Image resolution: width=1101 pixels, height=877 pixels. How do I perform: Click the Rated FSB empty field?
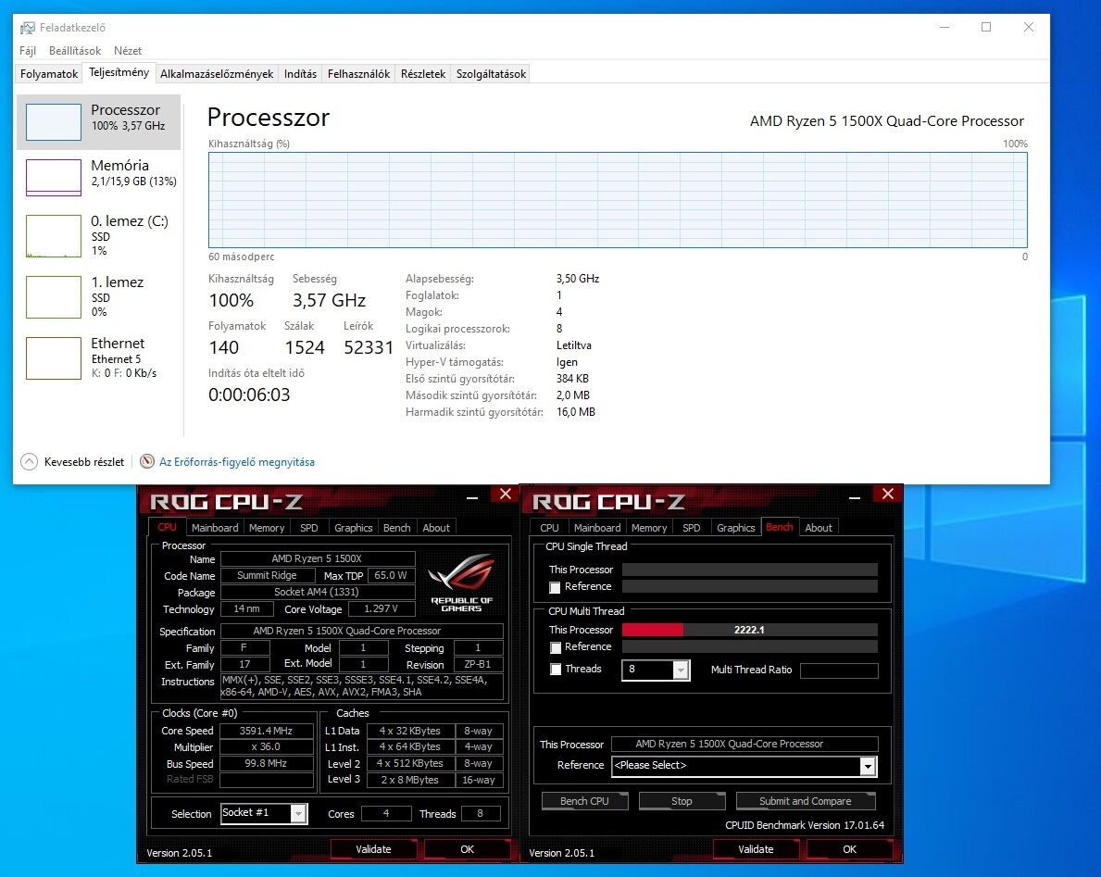click(266, 780)
